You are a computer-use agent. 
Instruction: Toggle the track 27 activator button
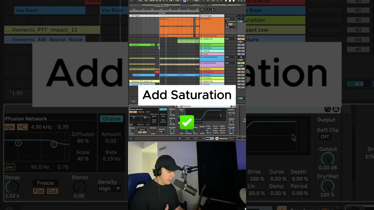[x=241, y=63]
